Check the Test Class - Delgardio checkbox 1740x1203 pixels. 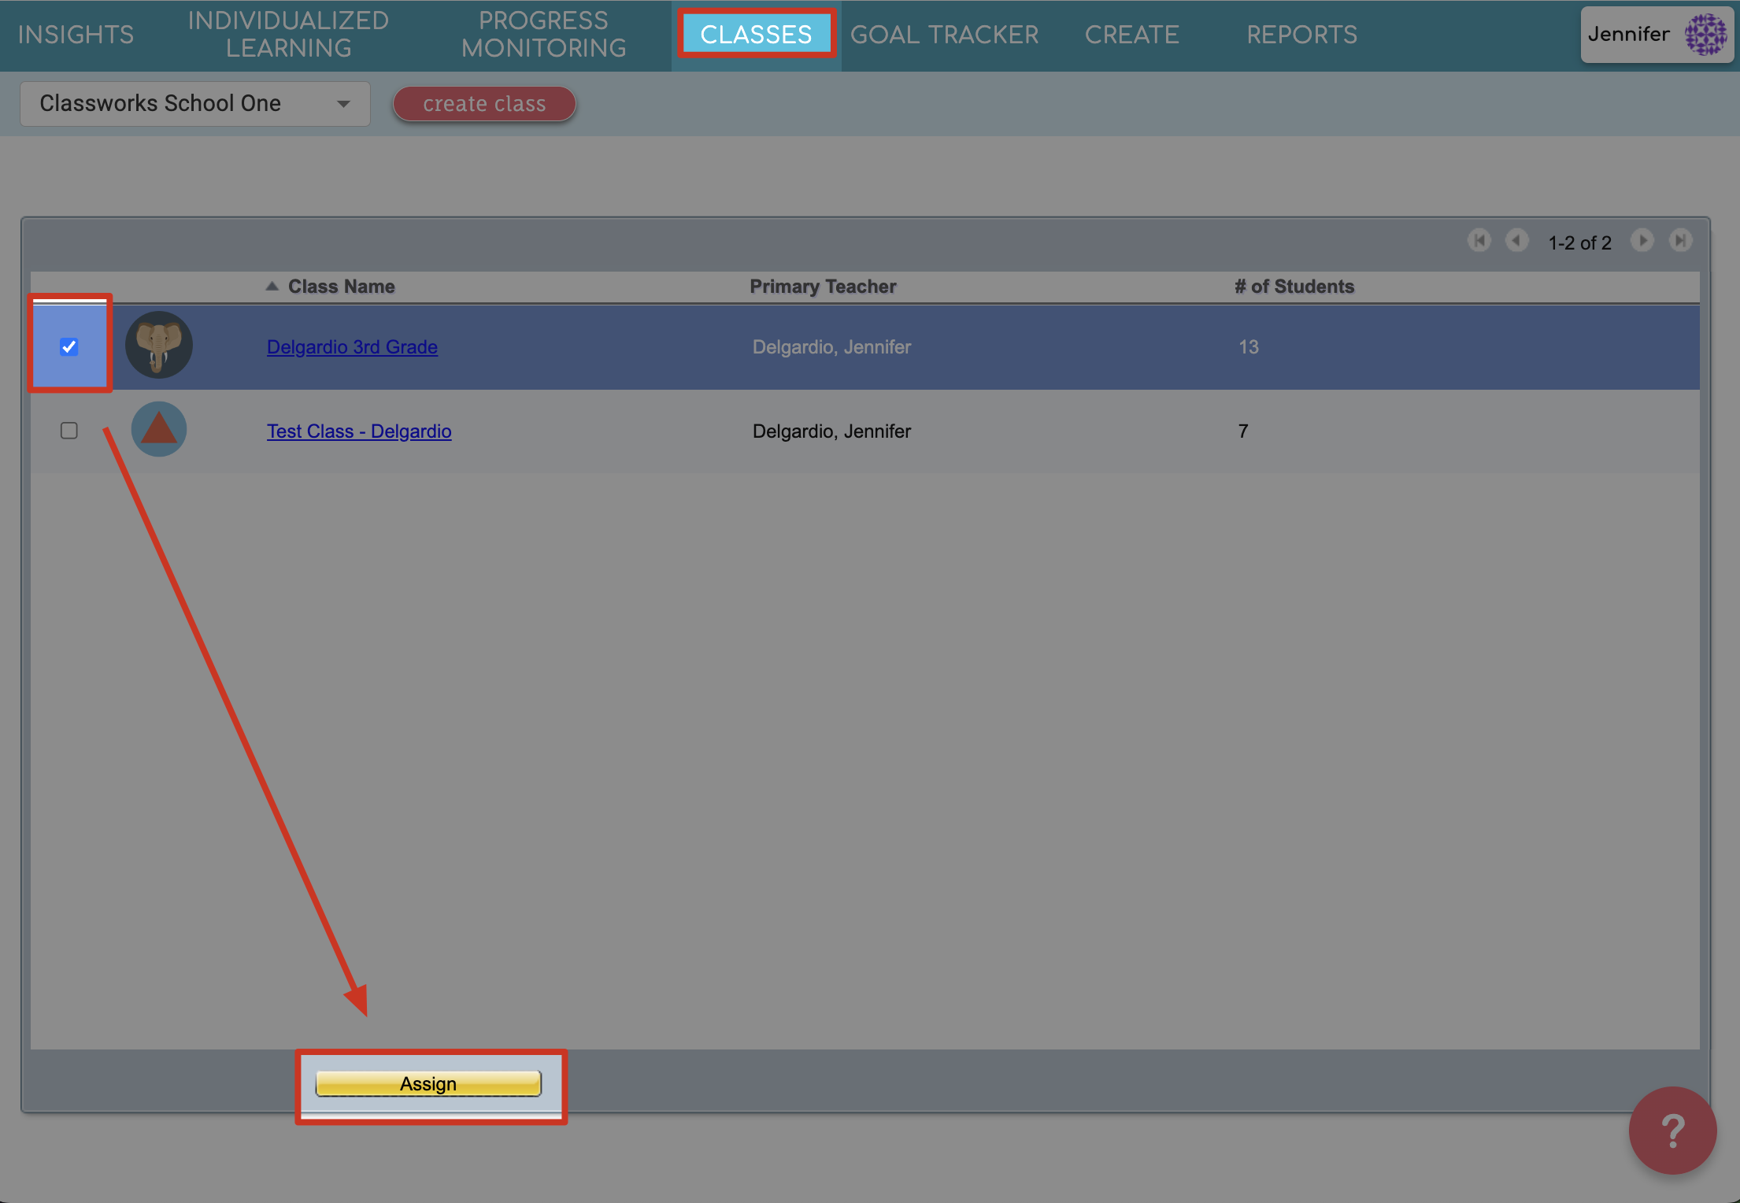[x=68, y=430]
